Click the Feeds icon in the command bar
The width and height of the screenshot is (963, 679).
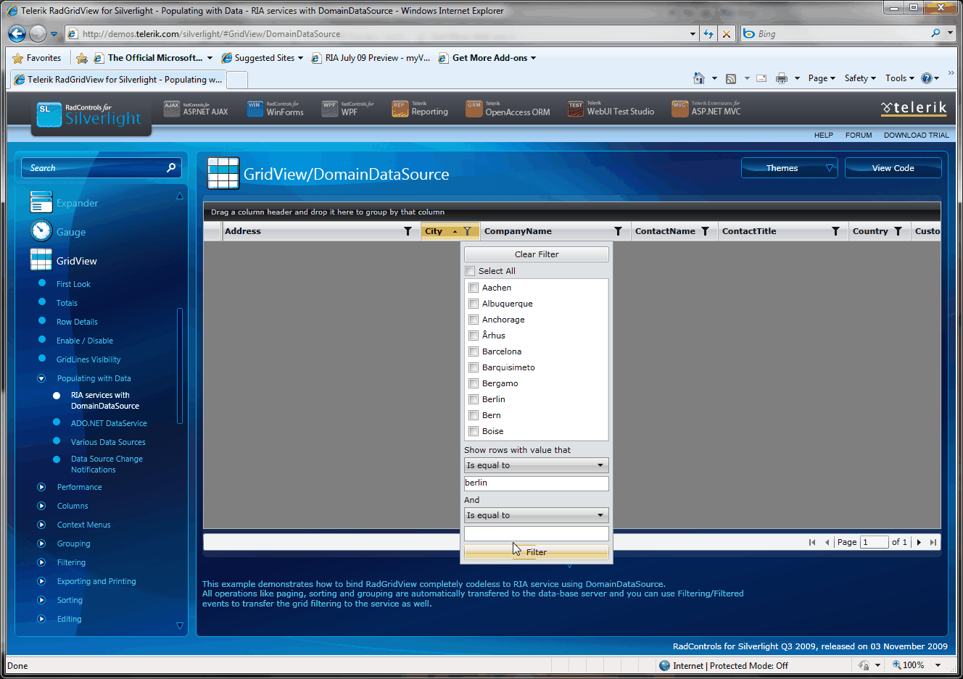pos(731,78)
